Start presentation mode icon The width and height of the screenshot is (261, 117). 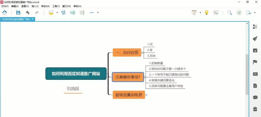(194, 13)
